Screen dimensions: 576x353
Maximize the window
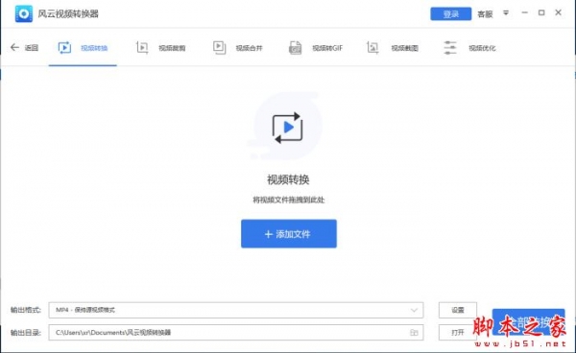pyautogui.click(x=541, y=12)
